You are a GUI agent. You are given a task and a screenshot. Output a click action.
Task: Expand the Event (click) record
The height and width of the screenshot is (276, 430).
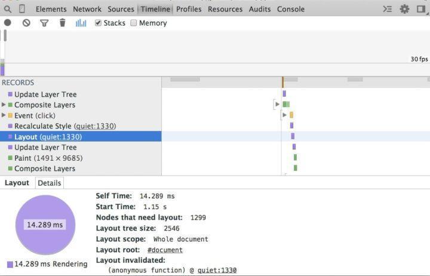coord(4,115)
